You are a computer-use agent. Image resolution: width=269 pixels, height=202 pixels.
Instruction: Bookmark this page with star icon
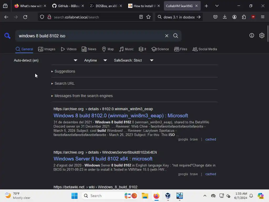pos(148,17)
